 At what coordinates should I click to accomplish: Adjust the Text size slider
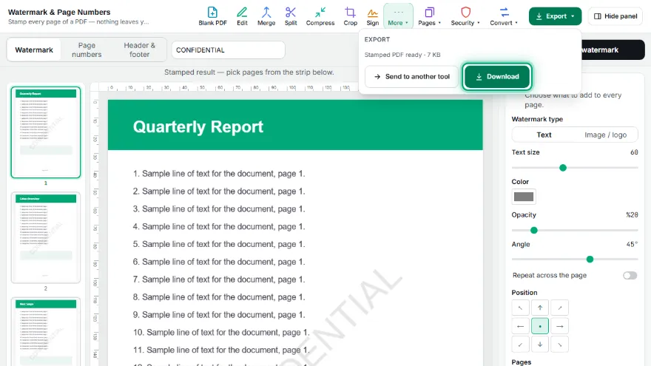[575, 168]
